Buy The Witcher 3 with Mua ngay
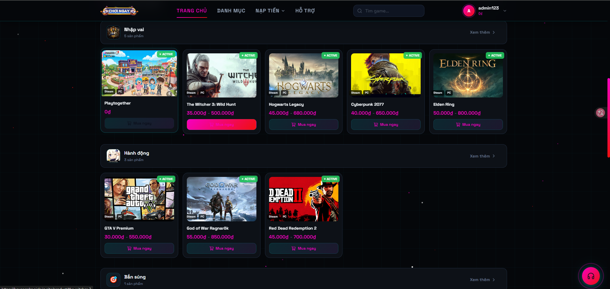 click(x=221, y=124)
